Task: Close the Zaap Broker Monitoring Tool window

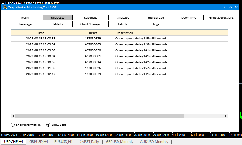Action: pos(236,7)
